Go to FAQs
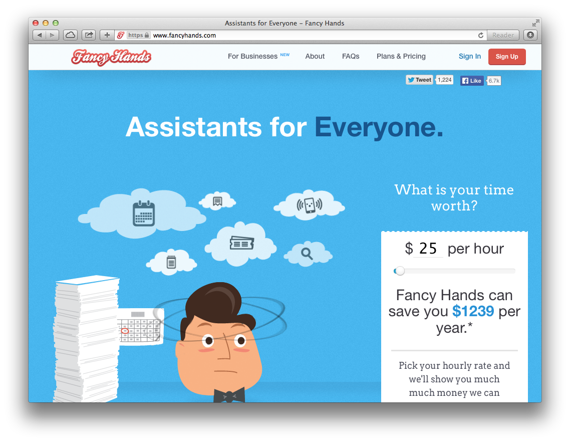 pyautogui.click(x=351, y=56)
